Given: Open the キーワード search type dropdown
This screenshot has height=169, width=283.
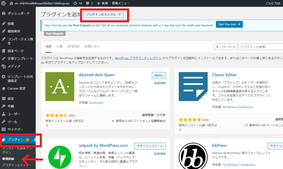Looking at the screenshot, I should 226,47.
